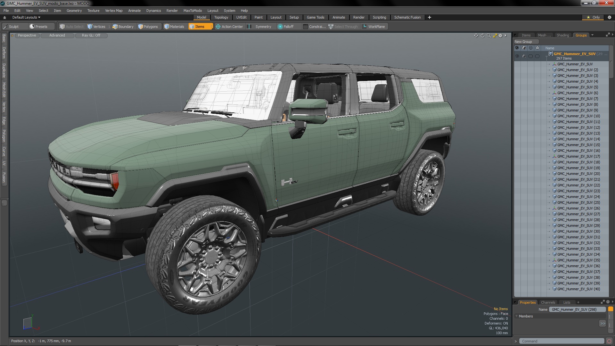
Task: Expand the Members section in Properties
Action: point(517,316)
